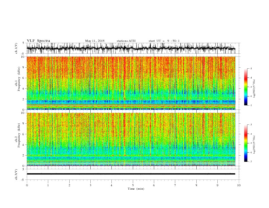Screen dimensions: 269x208
Task: Click the ch.1 frequency tick label '6'
Action: coord(24,78)
